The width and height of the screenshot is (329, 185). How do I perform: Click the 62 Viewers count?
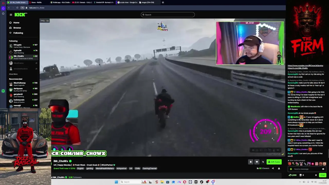pos(263,169)
